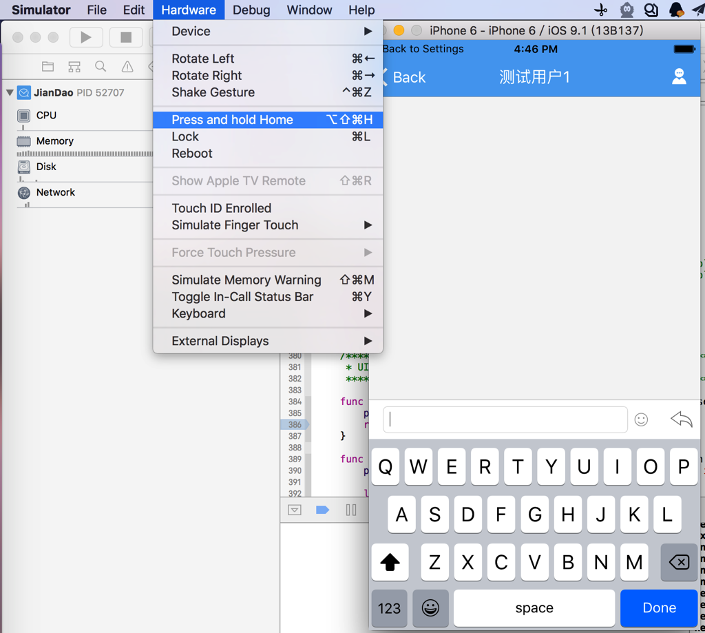Open the Edit menu
The width and height of the screenshot is (705, 633).
coord(134,10)
